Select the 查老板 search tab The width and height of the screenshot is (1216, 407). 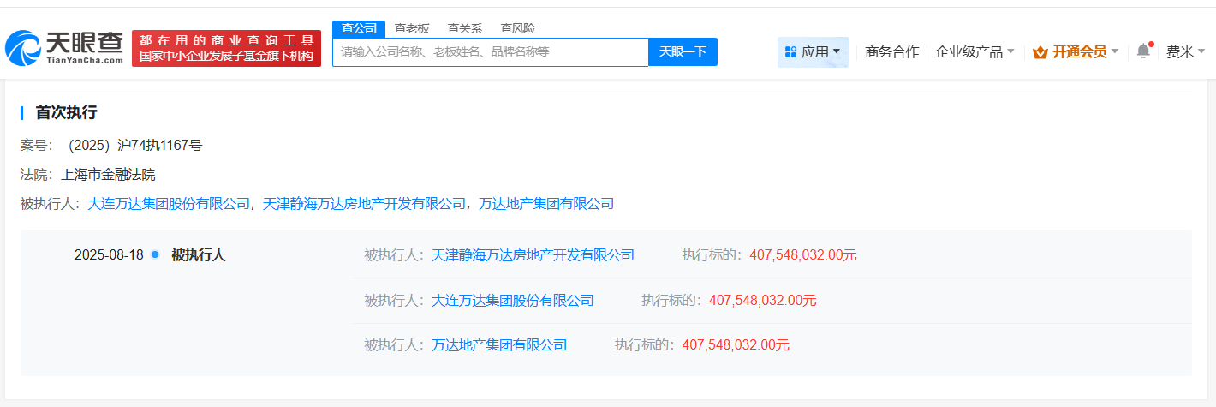(x=412, y=28)
